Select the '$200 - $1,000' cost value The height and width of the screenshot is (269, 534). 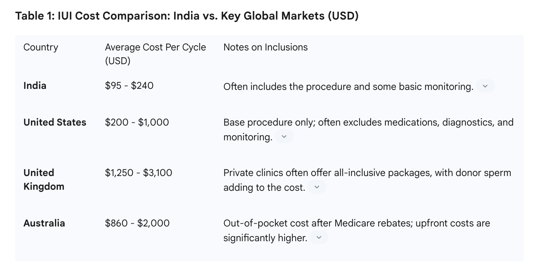coord(137,122)
